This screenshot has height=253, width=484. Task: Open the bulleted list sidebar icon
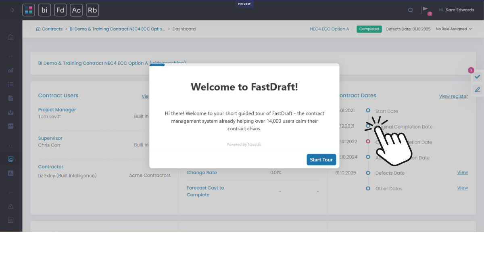(x=11, y=84)
